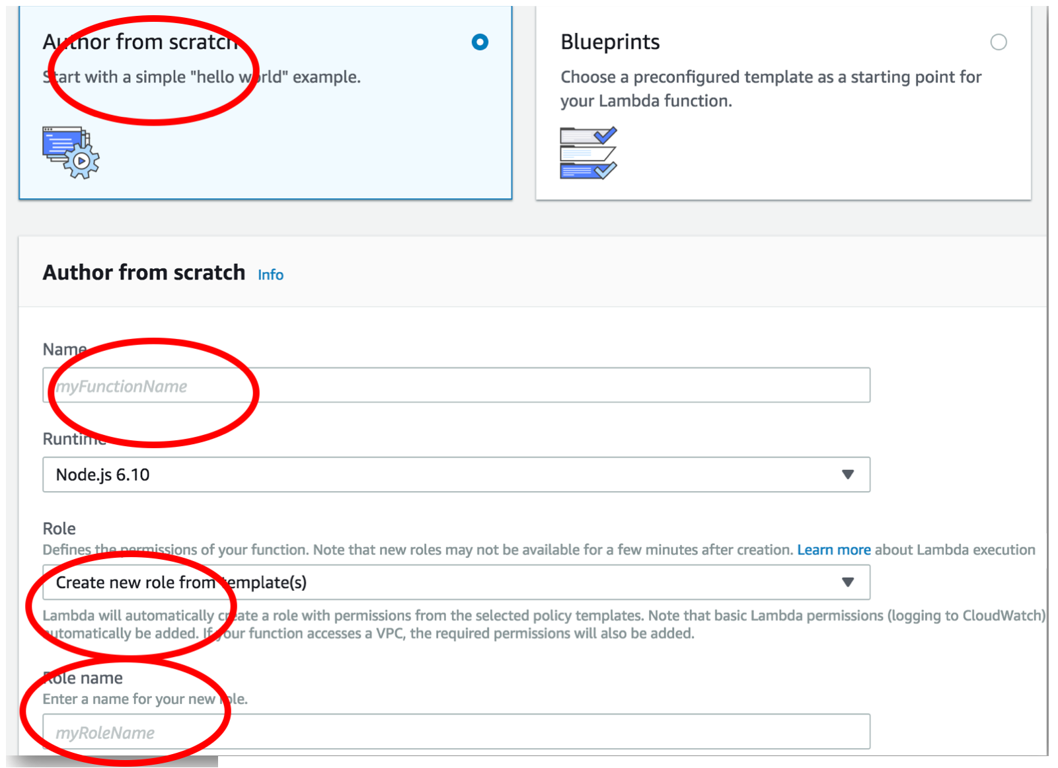Open the Node.js 6.10 runtime dropdown
1058x768 pixels.
[x=456, y=475]
